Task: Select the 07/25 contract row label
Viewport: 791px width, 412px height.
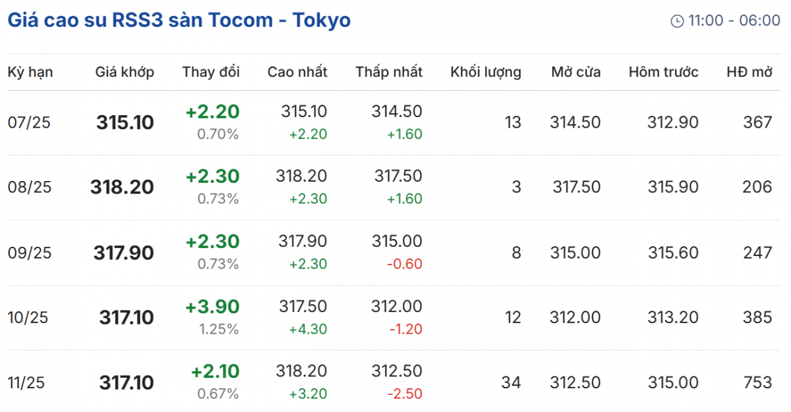Action: tap(30, 122)
